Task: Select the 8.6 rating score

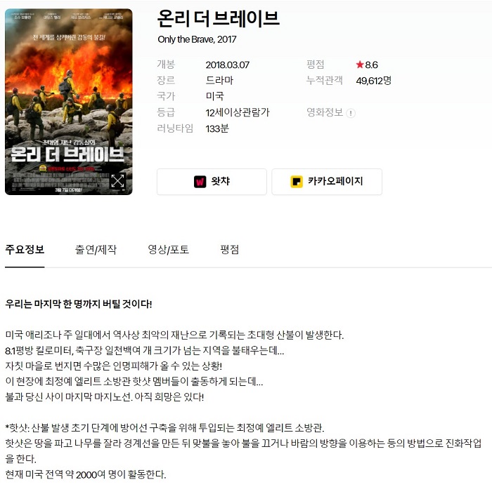Action: click(x=372, y=65)
